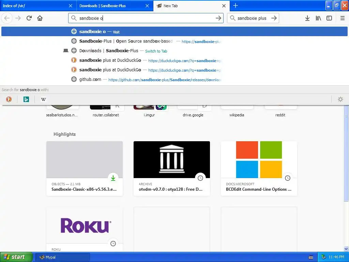The height and width of the screenshot is (262, 349).
Task: Click the 11:46 PM taskbar clock
Action: [x=336, y=257]
